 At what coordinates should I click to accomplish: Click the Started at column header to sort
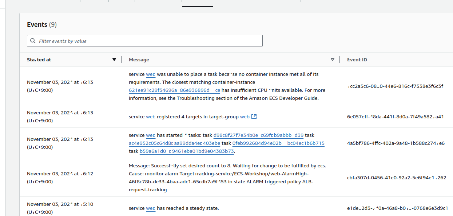39,59
